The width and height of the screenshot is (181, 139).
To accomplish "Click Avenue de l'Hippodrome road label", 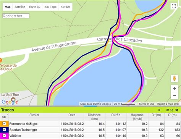I will 54,47.
